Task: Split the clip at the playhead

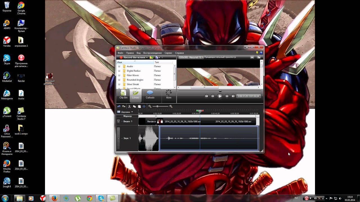Action: click(144, 106)
